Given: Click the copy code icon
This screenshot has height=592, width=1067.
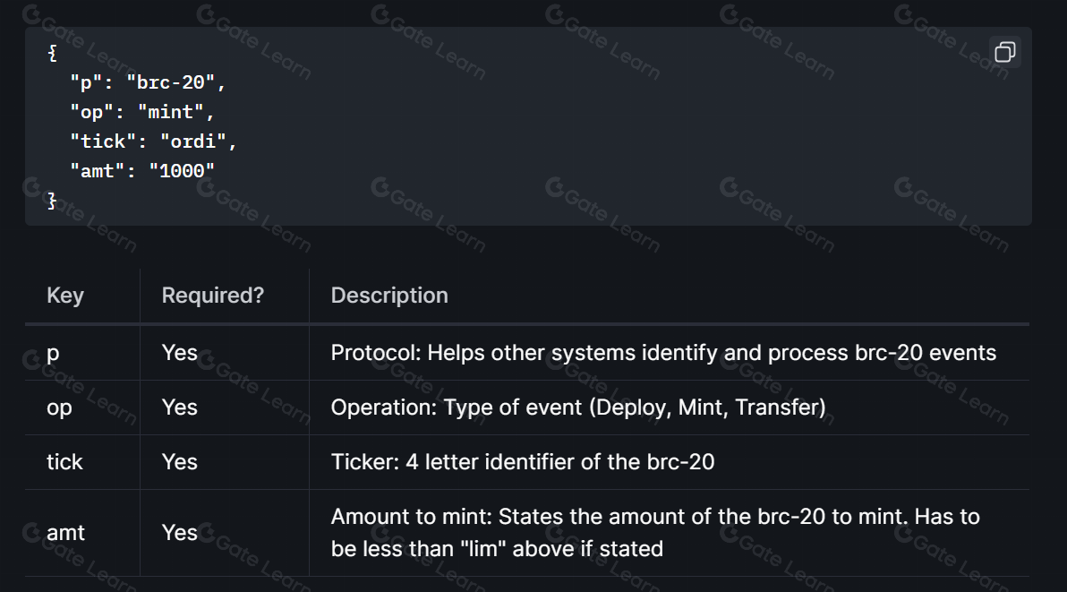Looking at the screenshot, I should coord(1004,52).
